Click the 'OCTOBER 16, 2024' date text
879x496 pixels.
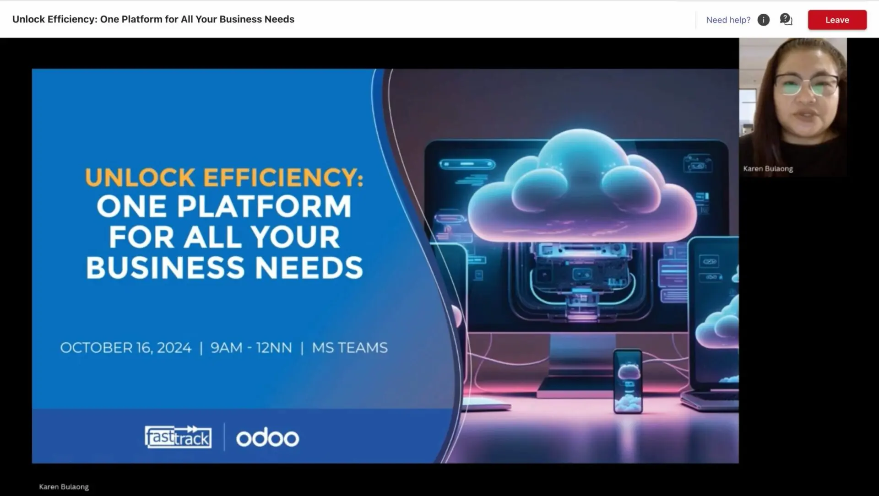pos(125,348)
